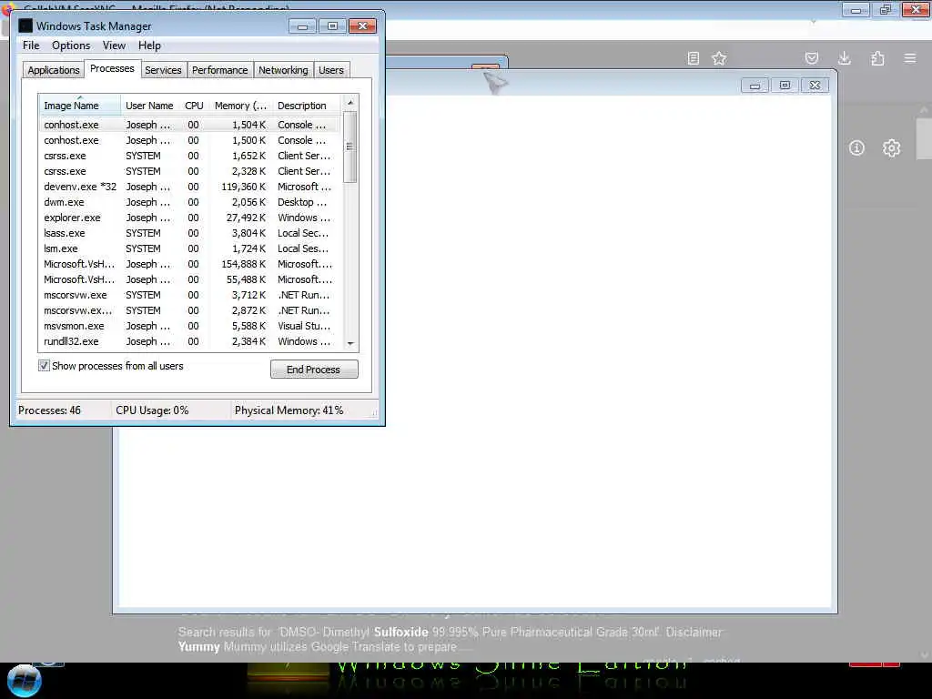Switch to the Performance tab

[219, 70]
